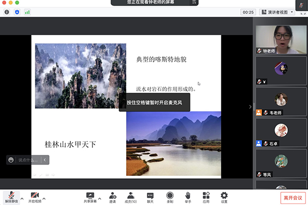This screenshot has height=205, width=308.
Task: Select the ¥ participant tile
Action: click(x=281, y=71)
